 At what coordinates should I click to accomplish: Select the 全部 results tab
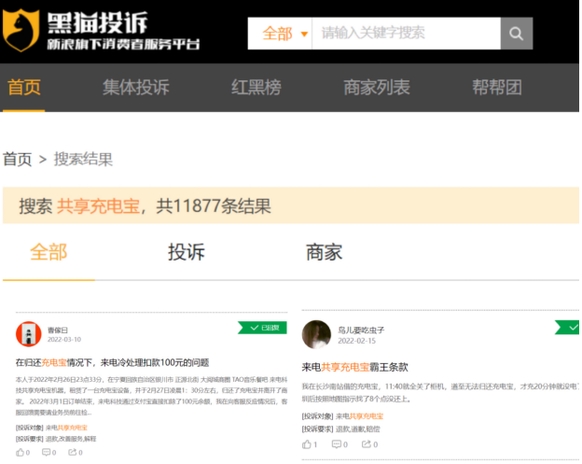[48, 252]
